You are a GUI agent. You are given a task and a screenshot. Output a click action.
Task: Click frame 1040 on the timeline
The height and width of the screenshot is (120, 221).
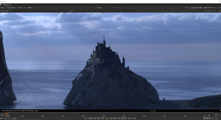pos(164,116)
